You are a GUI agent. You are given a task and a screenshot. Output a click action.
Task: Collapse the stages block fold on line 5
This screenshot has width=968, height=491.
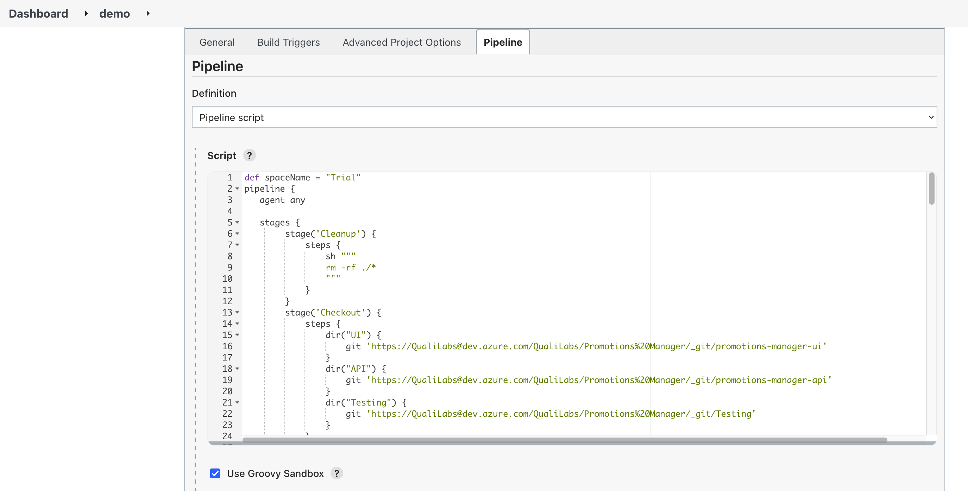(237, 222)
